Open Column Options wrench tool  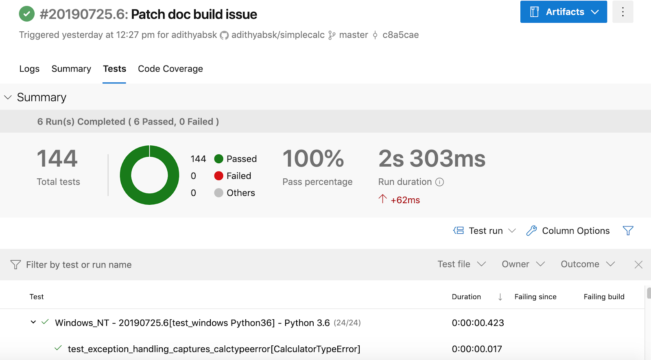[x=531, y=231]
